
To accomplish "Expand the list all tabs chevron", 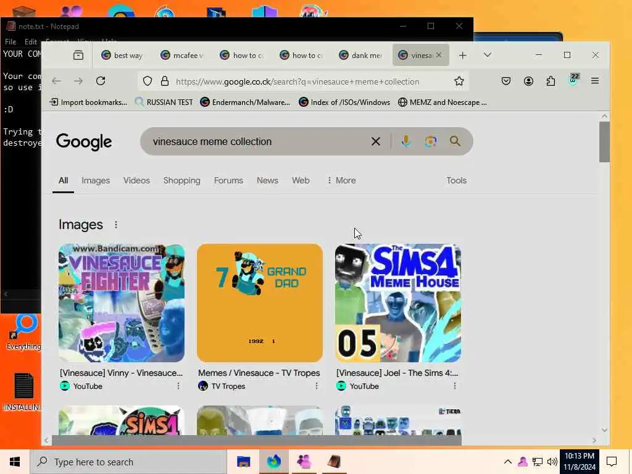I will (488, 55).
